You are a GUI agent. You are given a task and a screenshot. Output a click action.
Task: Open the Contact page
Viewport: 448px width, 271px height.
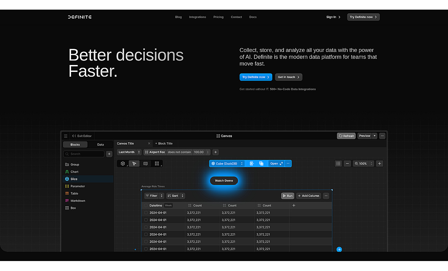[x=236, y=17]
